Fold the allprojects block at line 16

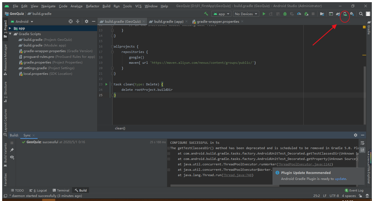[x=113, y=46]
